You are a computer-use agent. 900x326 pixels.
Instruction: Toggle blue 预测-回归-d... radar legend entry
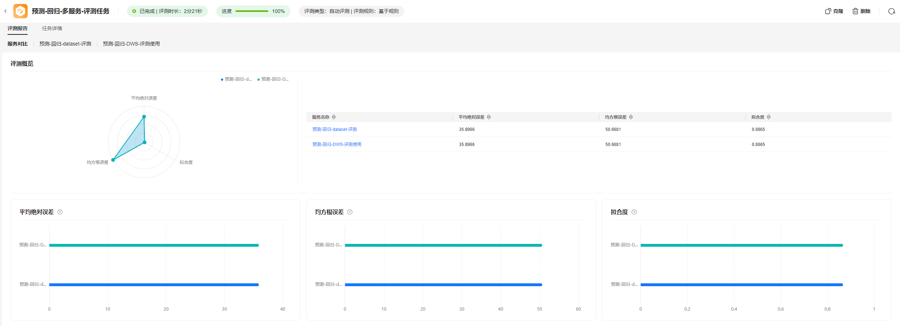click(236, 79)
